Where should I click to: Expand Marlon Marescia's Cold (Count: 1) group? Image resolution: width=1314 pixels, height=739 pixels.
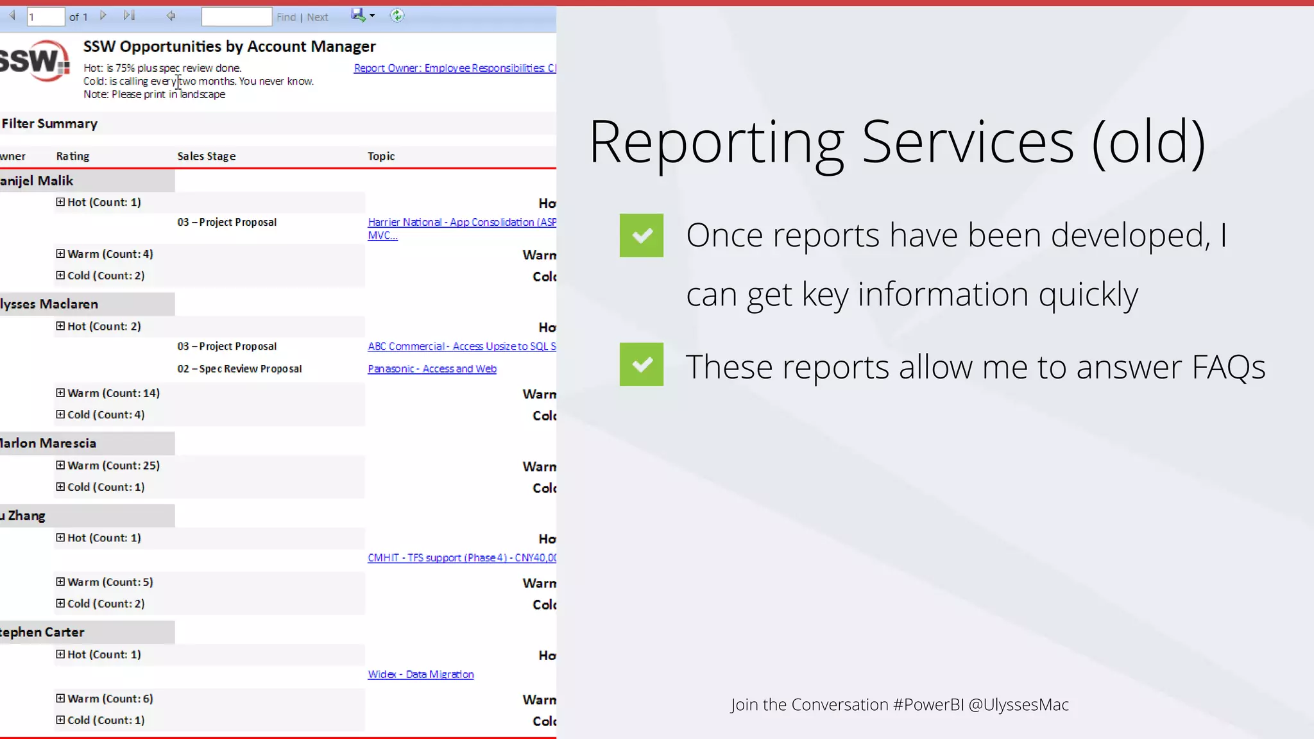click(x=60, y=487)
